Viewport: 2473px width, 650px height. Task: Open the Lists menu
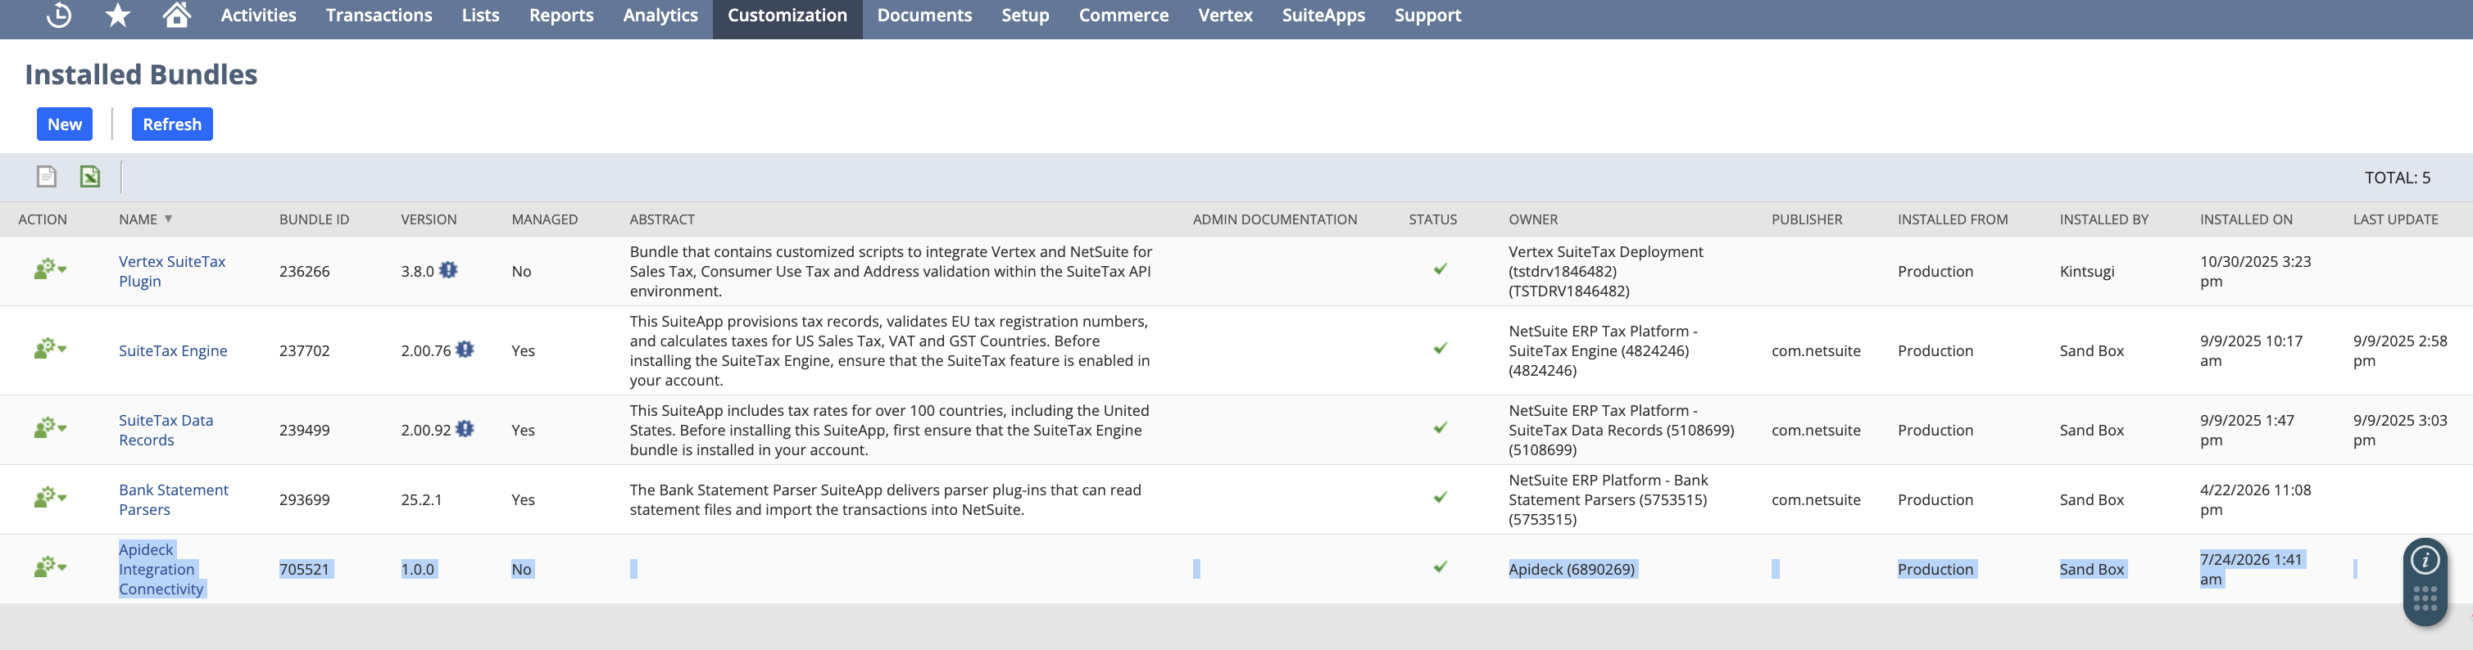480,16
